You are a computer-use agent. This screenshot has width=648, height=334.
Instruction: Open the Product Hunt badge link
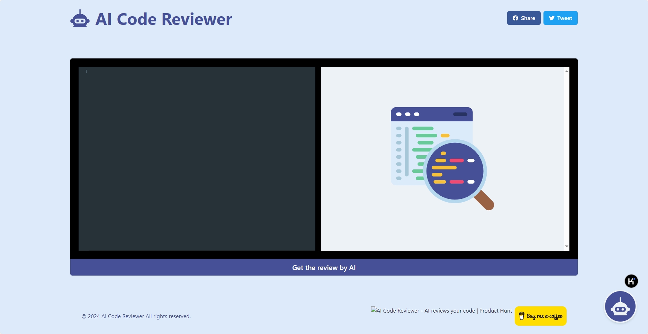[441, 310]
